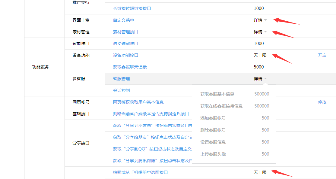Click 修改 for the 网页授权 row

(x=322, y=102)
